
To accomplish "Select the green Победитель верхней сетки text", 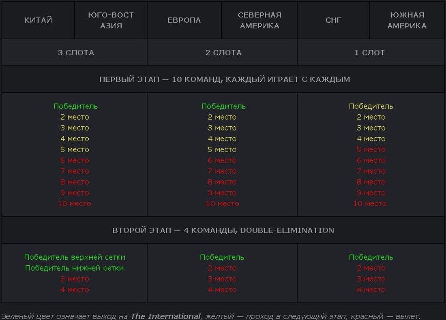I will 75,257.
